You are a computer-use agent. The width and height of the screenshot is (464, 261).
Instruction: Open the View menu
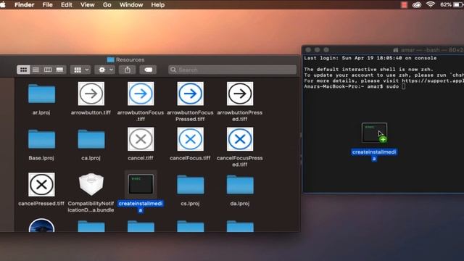[x=87, y=5]
